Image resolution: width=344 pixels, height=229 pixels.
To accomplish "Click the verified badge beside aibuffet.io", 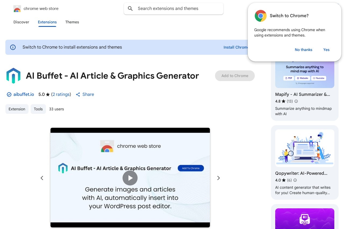I will click(9, 94).
